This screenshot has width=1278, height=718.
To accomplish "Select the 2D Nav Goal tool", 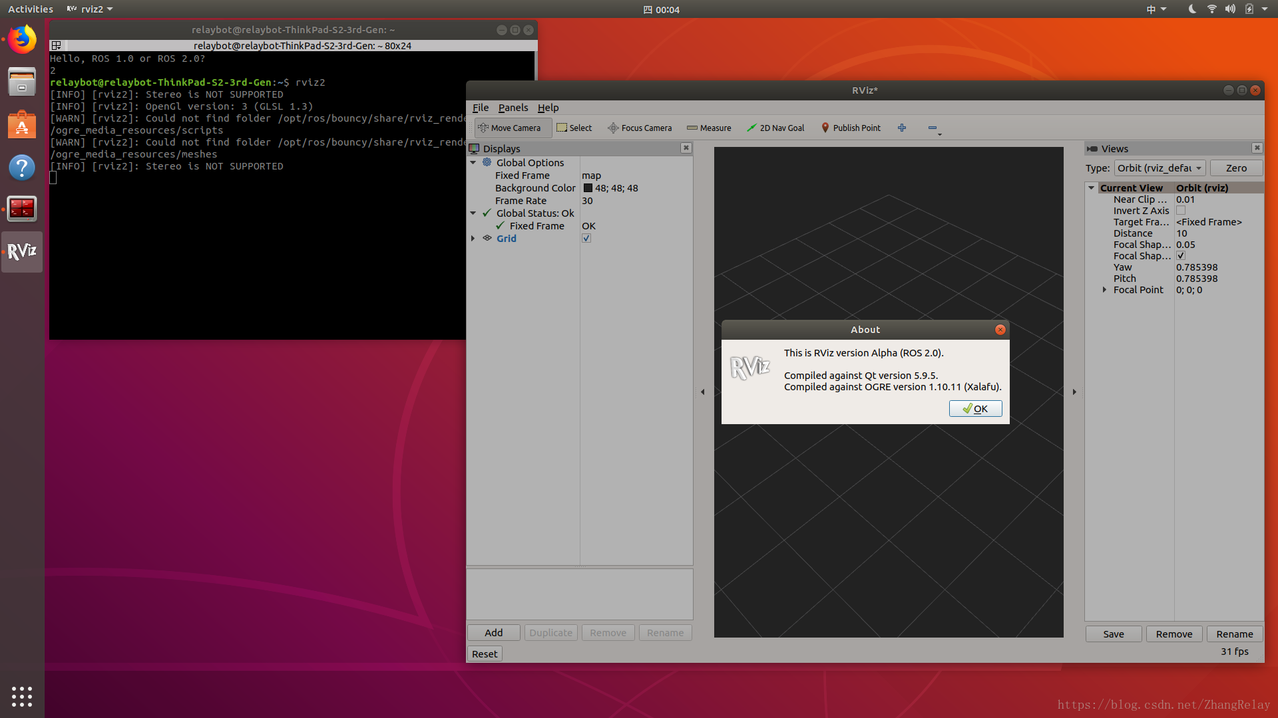I will tap(775, 128).
